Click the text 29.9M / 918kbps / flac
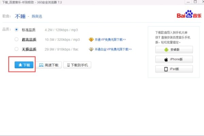204x136 pixels. 62,49
